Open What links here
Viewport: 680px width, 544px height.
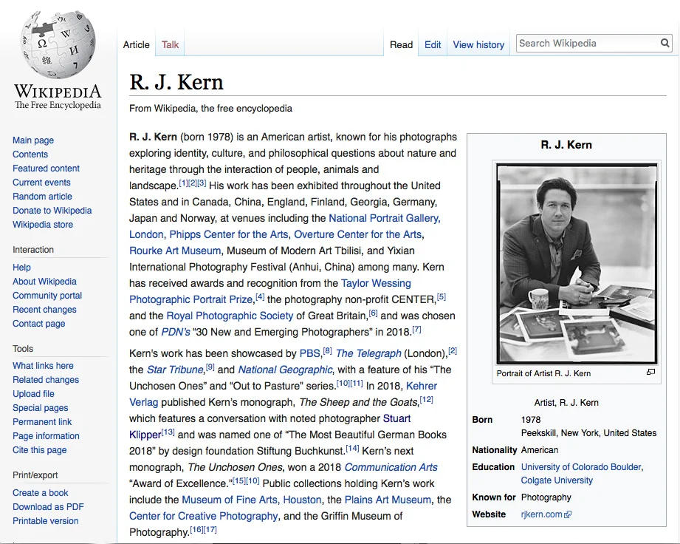coord(43,366)
